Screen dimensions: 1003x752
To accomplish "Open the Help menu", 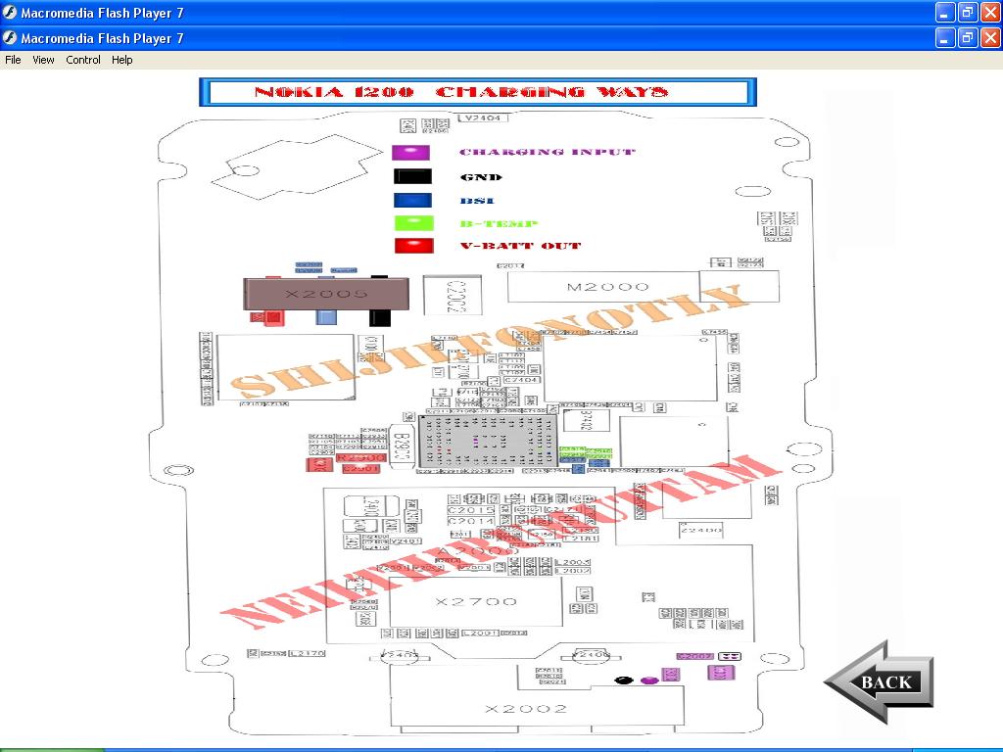I will 122,60.
